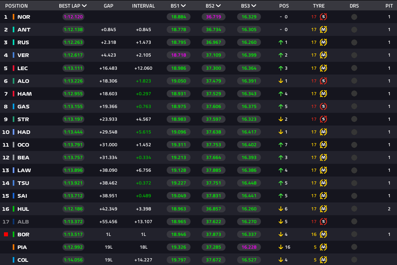Expand the BEST LAP column dropdown
This screenshot has width=397, height=265.
click(84, 6)
